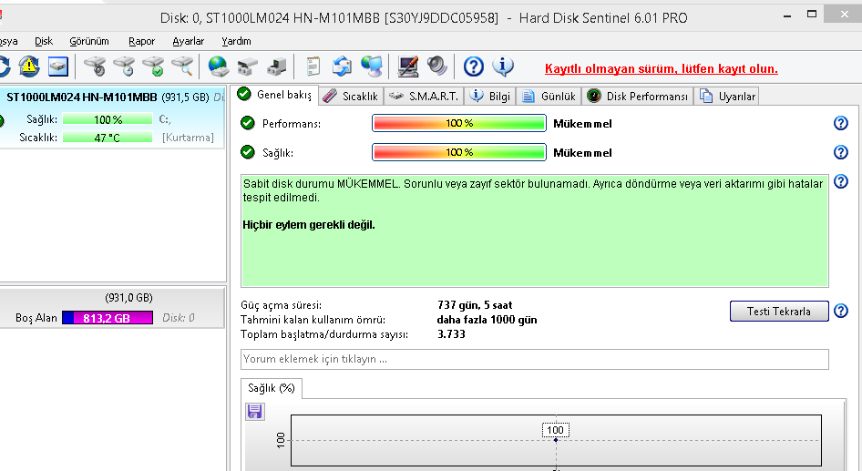Switch to the Sıcaklık tab

[x=351, y=97]
